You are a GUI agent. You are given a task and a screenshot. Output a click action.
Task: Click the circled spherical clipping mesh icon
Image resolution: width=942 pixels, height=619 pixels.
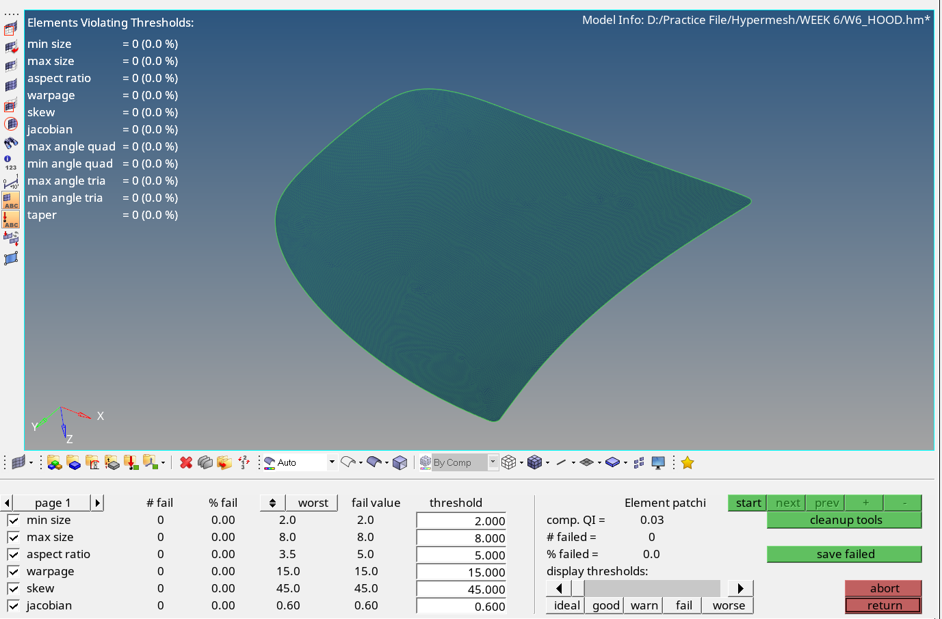[x=11, y=124]
